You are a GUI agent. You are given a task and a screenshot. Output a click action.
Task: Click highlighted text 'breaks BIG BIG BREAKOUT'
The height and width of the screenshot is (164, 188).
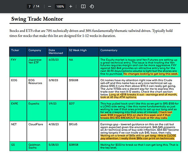point(118,118)
